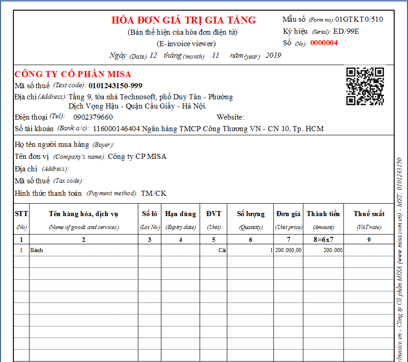Click the unit cell "Cái"
This screenshot has height=362, width=408.
tap(222, 250)
